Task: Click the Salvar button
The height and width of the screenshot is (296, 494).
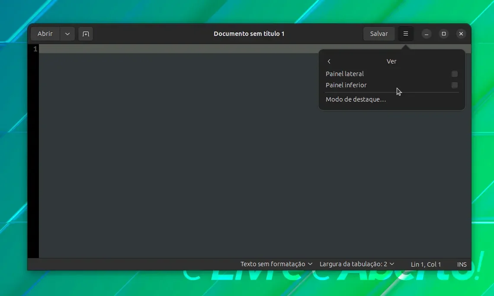Action: point(379,34)
